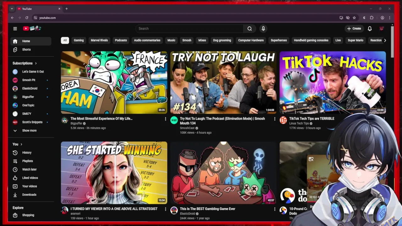Open the notifications bell
This screenshot has height=226, width=402.
pyautogui.click(x=370, y=29)
